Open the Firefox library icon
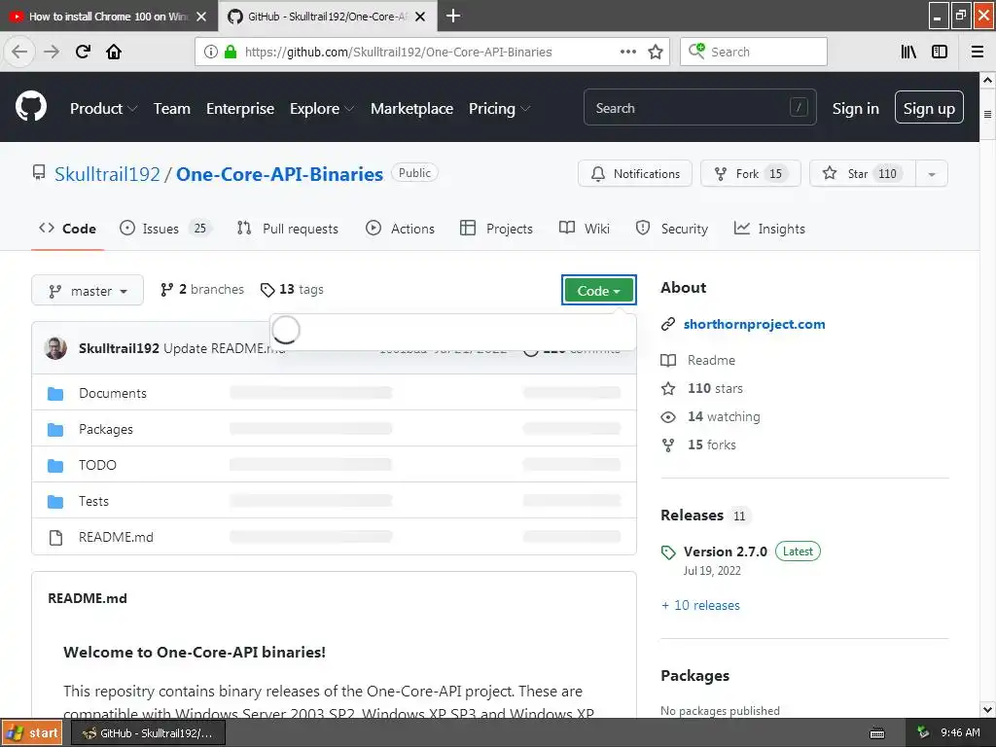Image resolution: width=996 pixels, height=747 pixels. (x=908, y=52)
